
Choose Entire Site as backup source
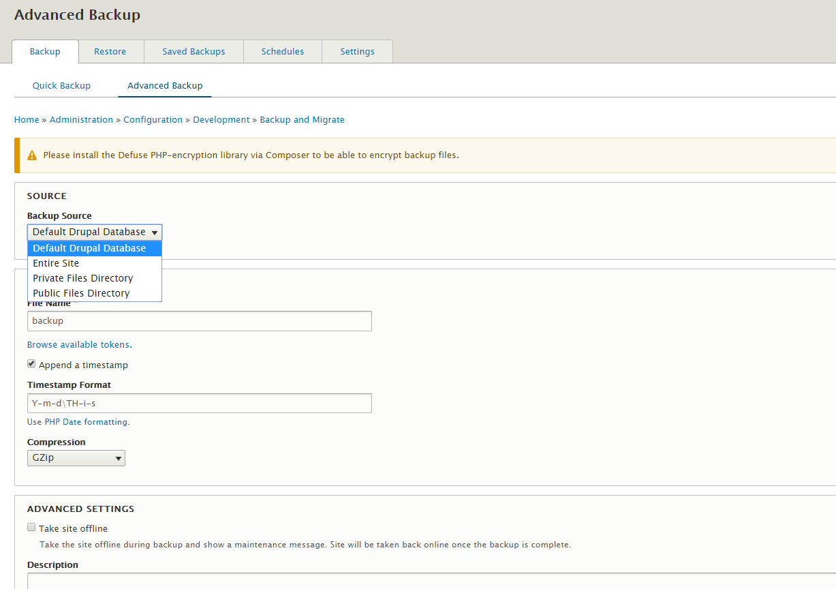[x=95, y=263]
